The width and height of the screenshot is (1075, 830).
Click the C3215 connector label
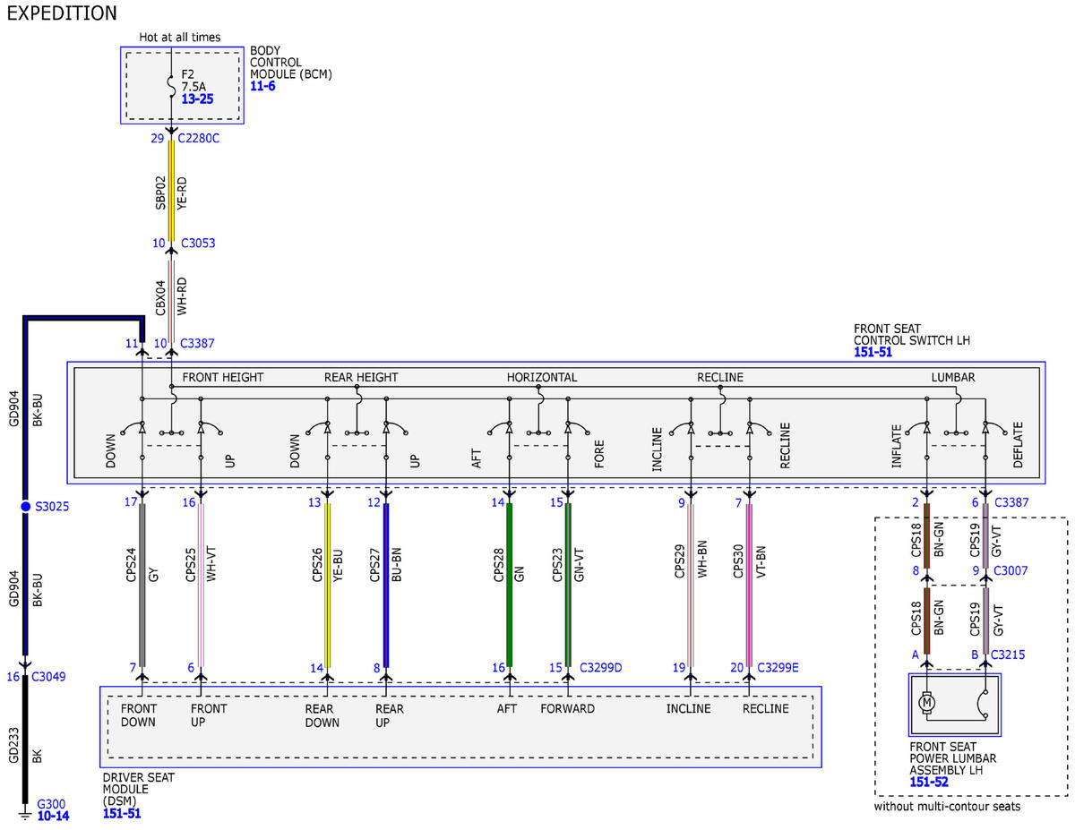point(1007,655)
